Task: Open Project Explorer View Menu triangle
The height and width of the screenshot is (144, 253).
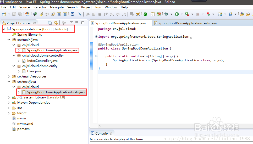Action: pyautogui.click(x=71, y=22)
